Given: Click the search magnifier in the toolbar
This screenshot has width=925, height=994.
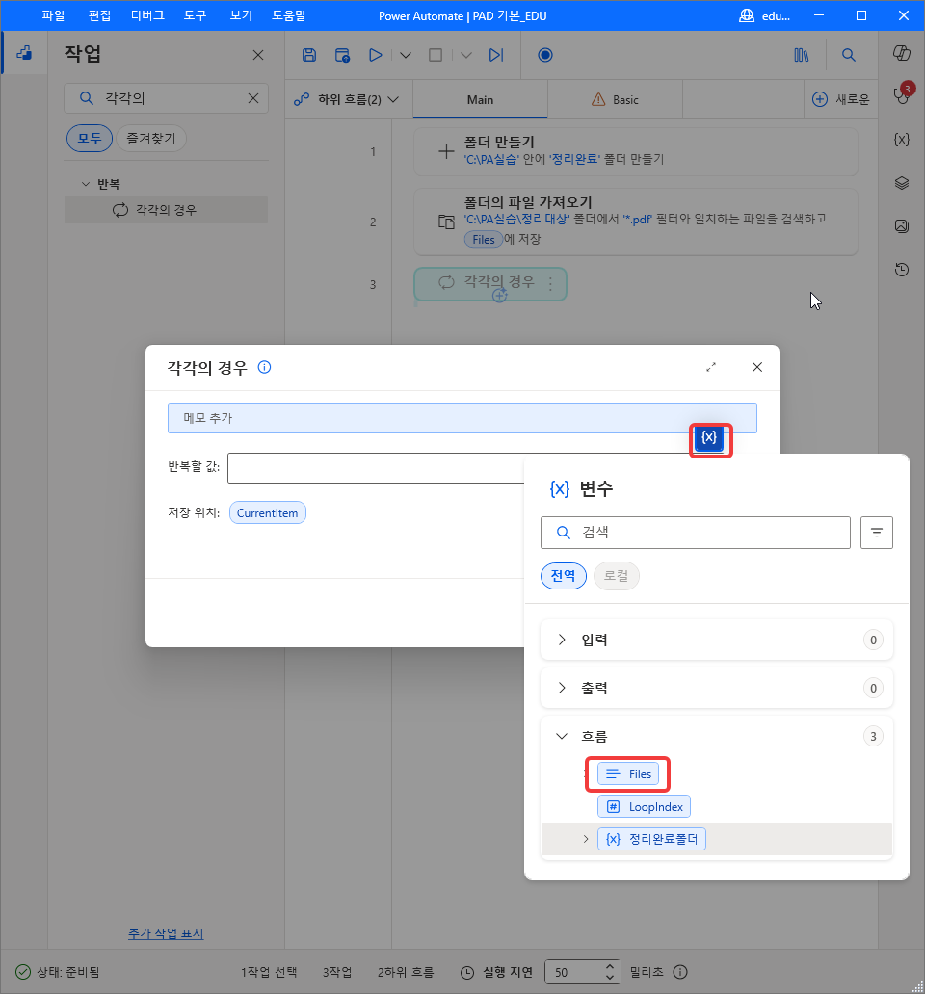Looking at the screenshot, I should coord(849,55).
